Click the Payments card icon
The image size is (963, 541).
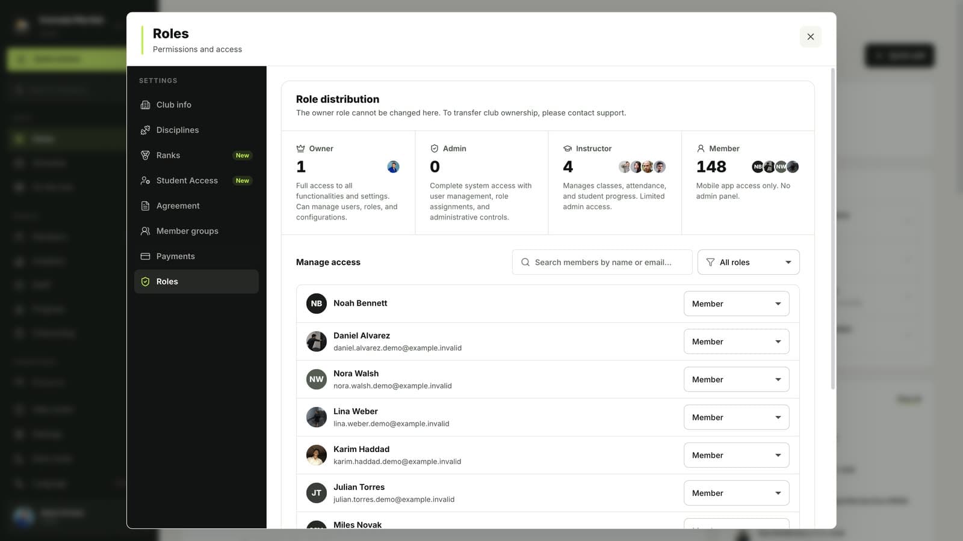tap(145, 256)
